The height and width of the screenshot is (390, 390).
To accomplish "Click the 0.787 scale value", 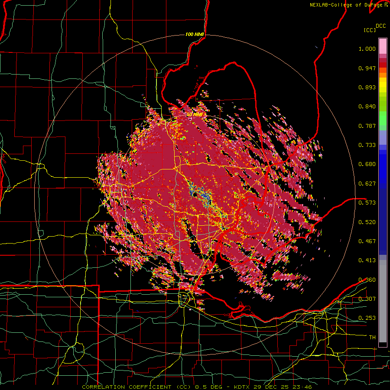I will click(x=367, y=126).
